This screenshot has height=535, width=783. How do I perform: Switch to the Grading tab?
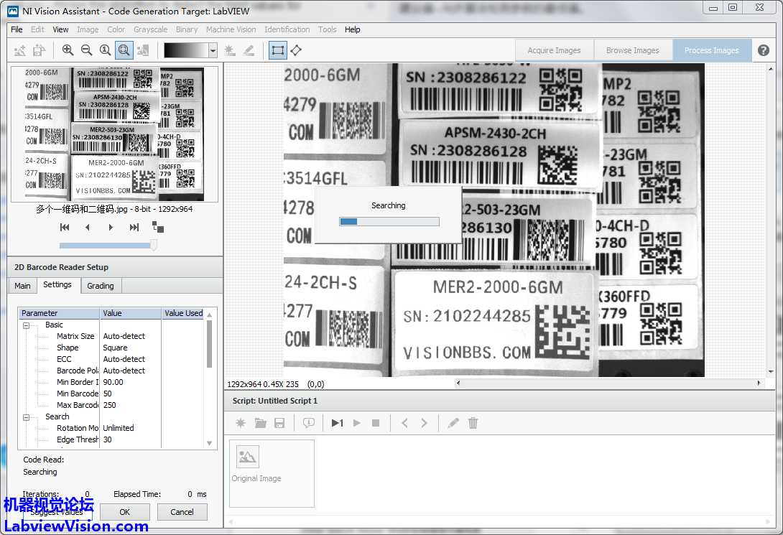(101, 286)
